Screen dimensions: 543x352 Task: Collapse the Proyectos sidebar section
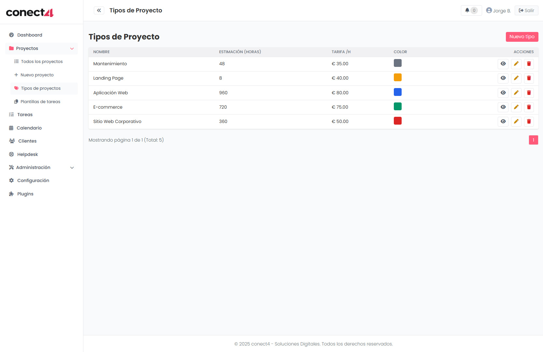click(x=72, y=49)
